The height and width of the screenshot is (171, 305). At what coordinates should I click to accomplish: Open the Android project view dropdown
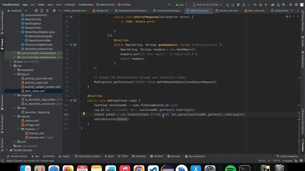coord(17,10)
